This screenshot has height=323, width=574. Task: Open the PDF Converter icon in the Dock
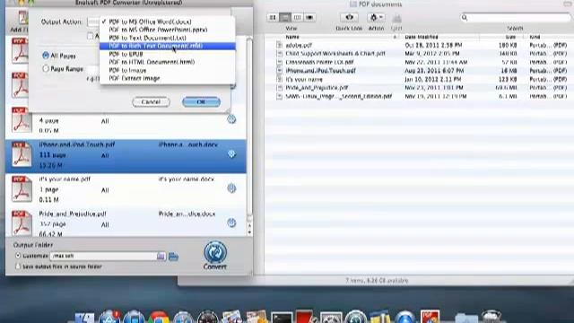point(430,317)
